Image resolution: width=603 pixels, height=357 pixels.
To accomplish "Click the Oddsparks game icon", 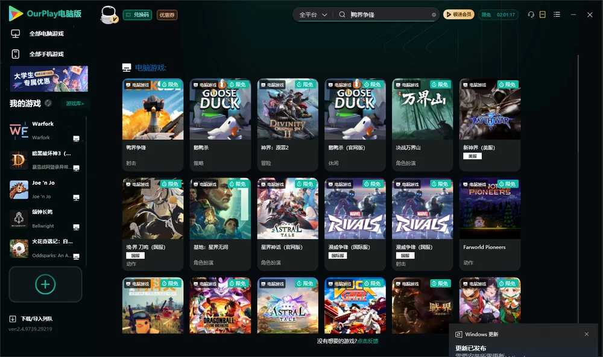I will click(19, 248).
